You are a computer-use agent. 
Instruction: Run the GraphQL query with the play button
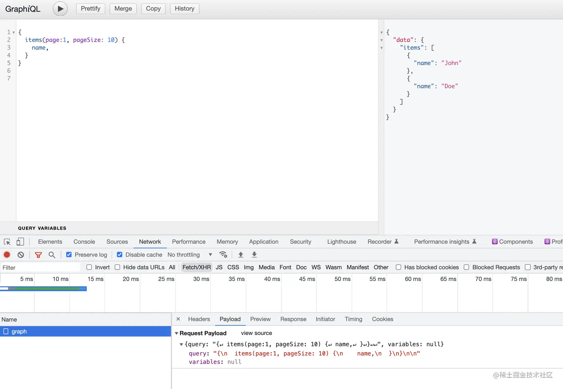(60, 9)
